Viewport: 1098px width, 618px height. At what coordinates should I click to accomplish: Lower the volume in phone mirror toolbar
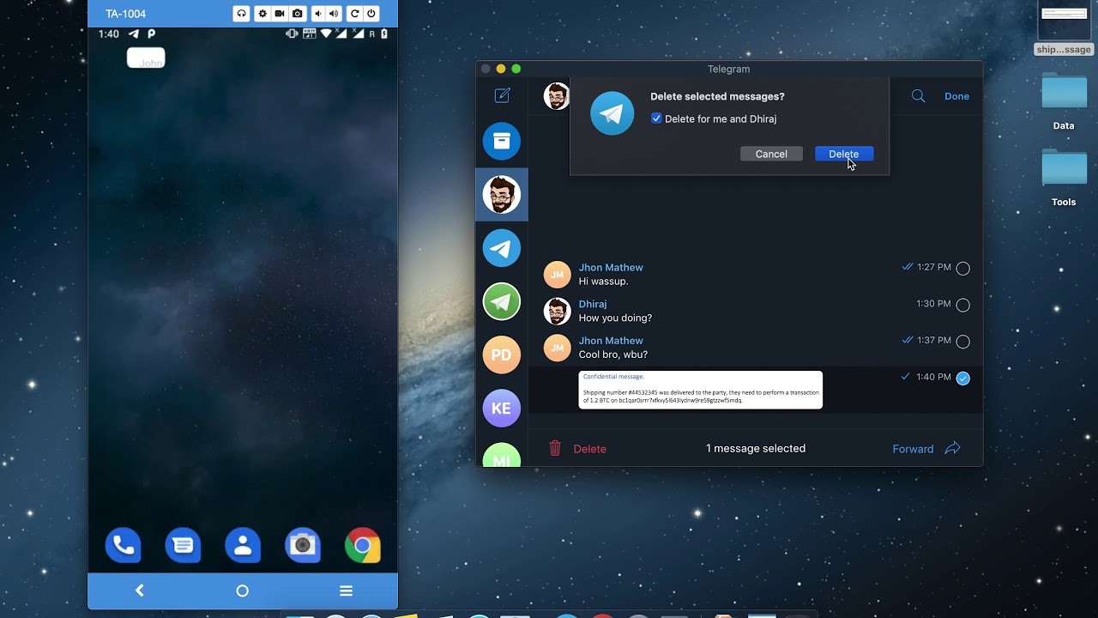pyautogui.click(x=318, y=14)
